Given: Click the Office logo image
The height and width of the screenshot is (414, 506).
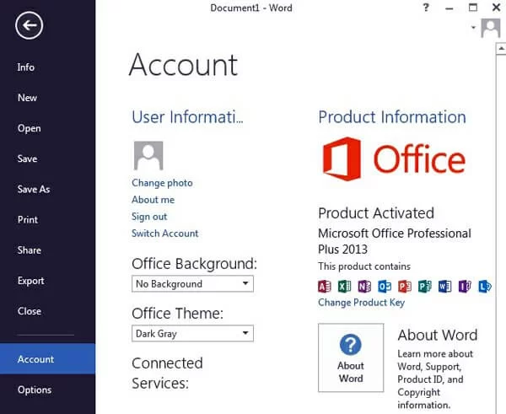Looking at the screenshot, I should tap(394, 159).
